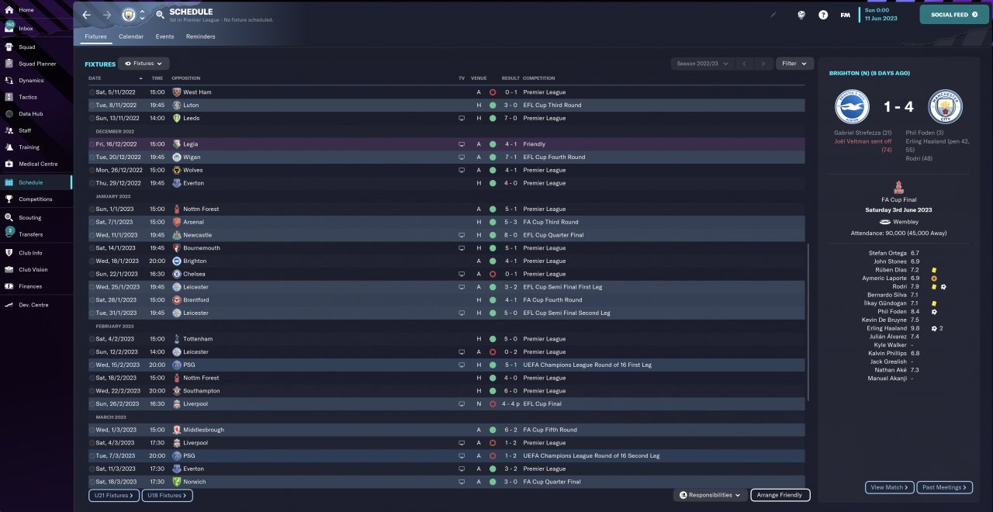Screen dimensions: 993x512
Task: Click the pencil edit icon in header
Action: [x=773, y=14]
